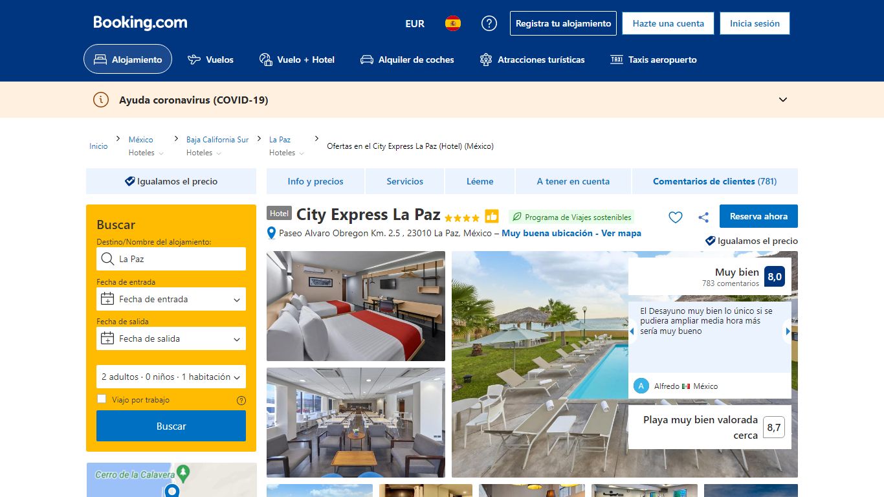This screenshot has width=884, height=497.
Task: Show next review with right arrow
Action: tap(788, 331)
